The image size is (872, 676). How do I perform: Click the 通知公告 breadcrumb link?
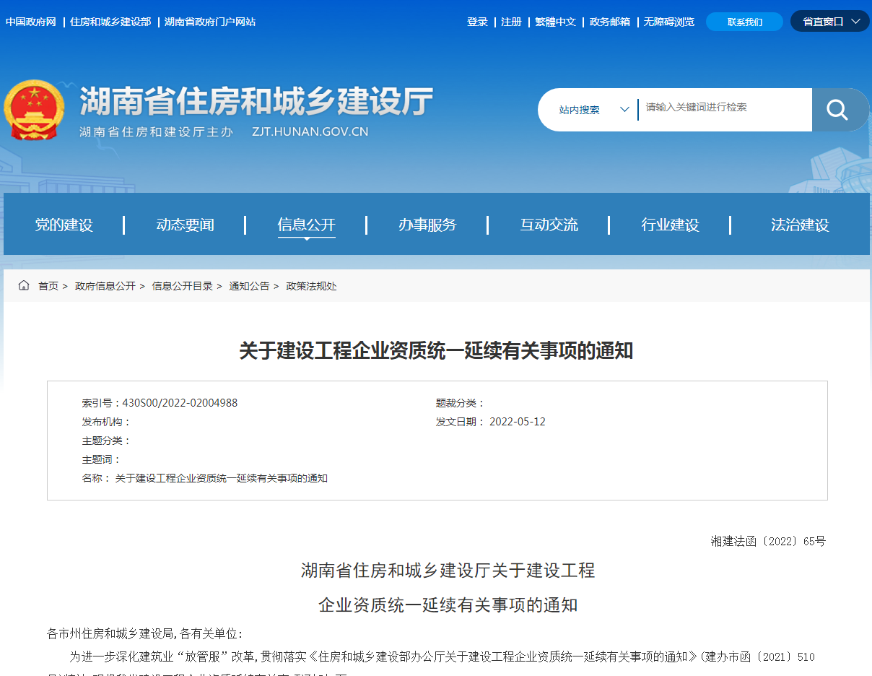coord(248,285)
